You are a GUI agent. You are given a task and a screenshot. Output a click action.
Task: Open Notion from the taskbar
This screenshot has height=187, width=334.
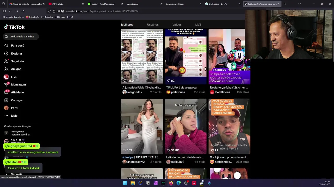coord(148,183)
